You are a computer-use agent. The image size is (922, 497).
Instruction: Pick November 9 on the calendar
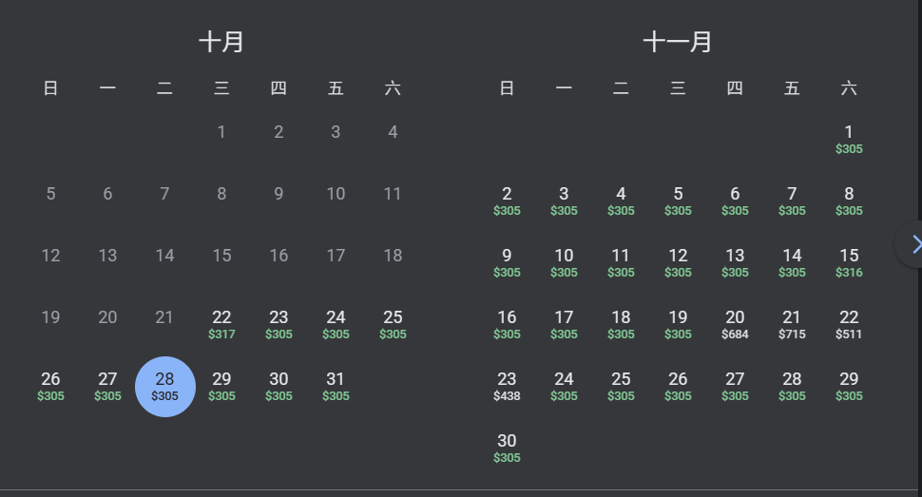pyautogui.click(x=507, y=263)
